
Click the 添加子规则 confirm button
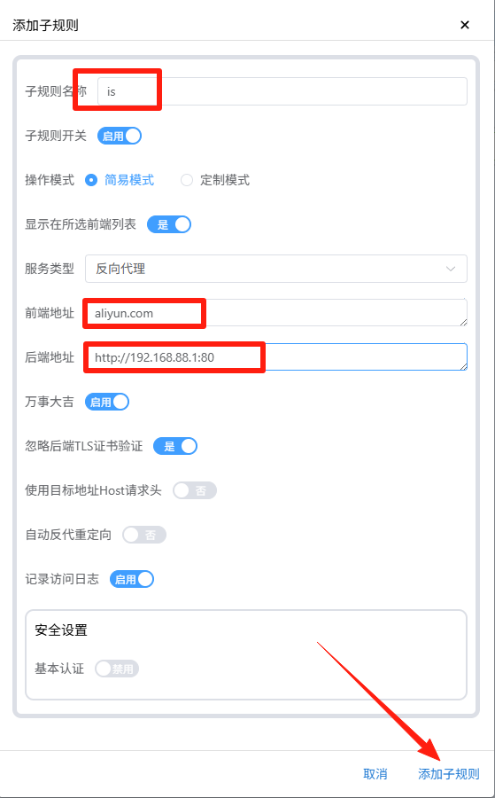(448, 774)
